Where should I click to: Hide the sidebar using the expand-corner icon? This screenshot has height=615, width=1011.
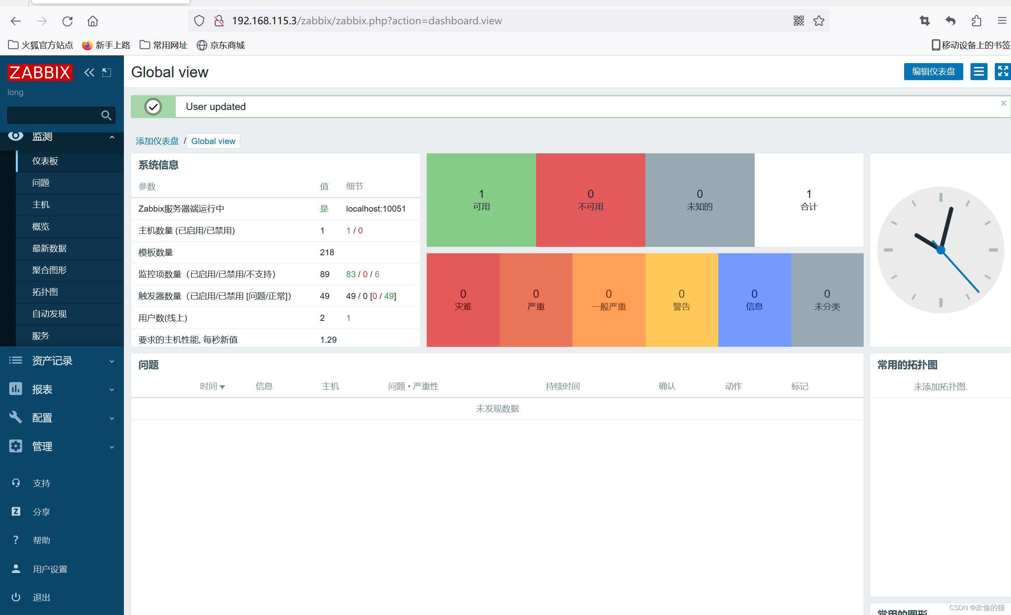[x=106, y=72]
